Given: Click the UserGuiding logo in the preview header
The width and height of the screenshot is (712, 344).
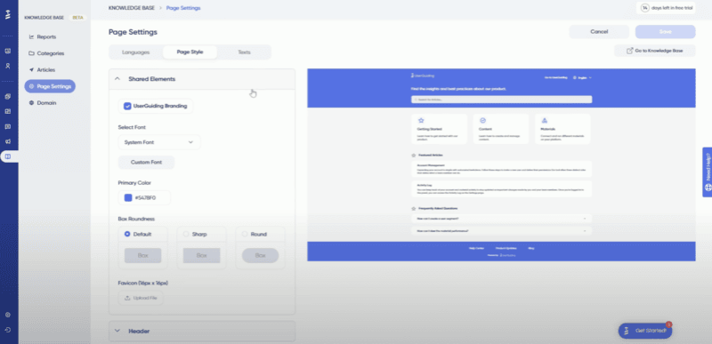Looking at the screenshot, I should pyautogui.click(x=422, y=76).
